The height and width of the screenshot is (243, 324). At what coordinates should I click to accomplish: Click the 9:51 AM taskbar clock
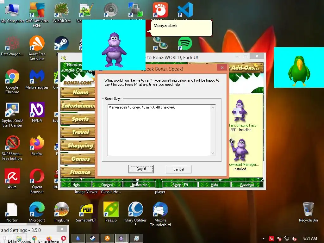click(x=310, y=239)
